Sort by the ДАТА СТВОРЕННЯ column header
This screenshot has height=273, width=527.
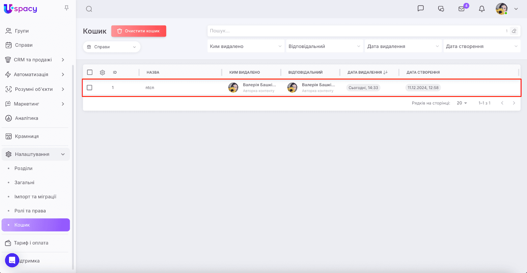[x=423, y=72]
